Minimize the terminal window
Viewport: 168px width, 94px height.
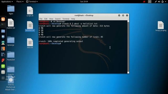tap(119, 15)
